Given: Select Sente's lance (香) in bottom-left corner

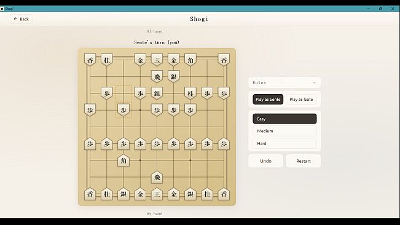Looking at the screenshot, I should click(x=90, y=194).
